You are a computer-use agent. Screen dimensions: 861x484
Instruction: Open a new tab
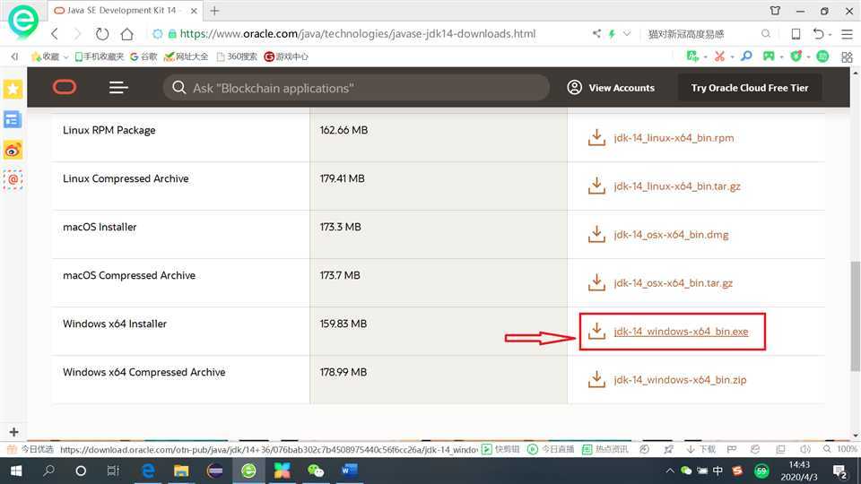click(214, 11)
